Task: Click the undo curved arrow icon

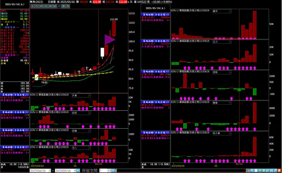Action: [x=268, y=170]
